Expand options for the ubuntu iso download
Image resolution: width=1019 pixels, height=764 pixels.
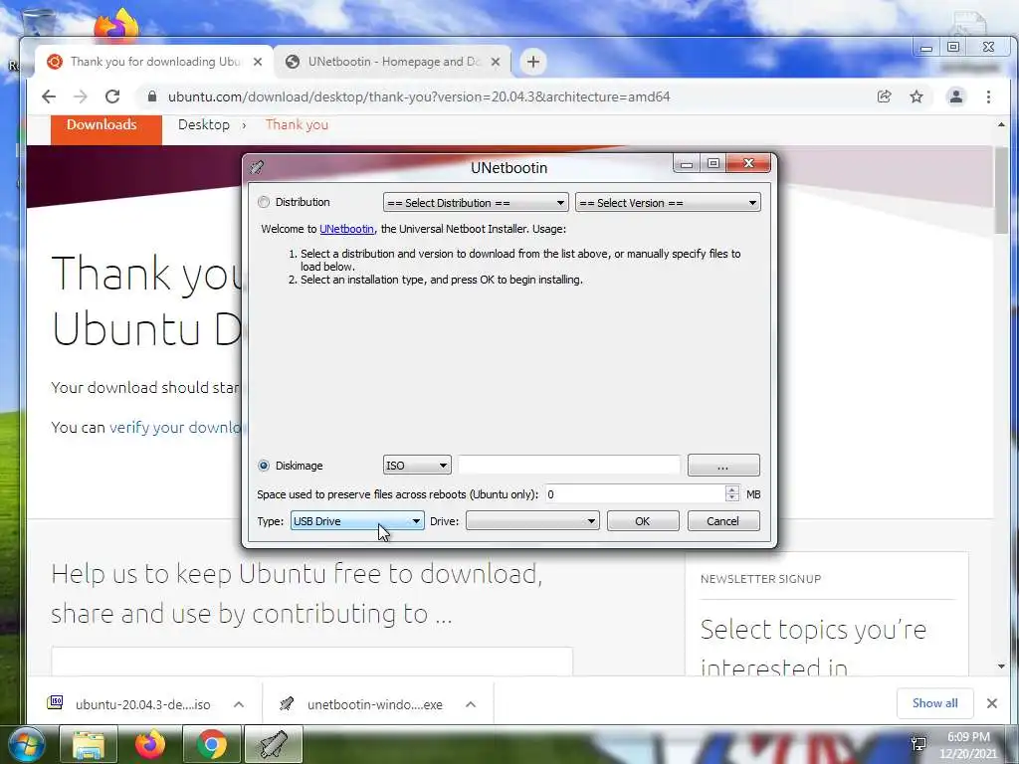[239, 705]
